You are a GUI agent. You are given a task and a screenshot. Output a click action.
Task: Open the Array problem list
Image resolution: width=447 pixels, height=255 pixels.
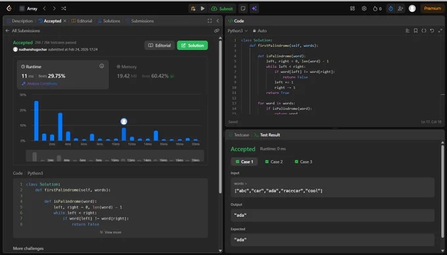coord(28,9)
